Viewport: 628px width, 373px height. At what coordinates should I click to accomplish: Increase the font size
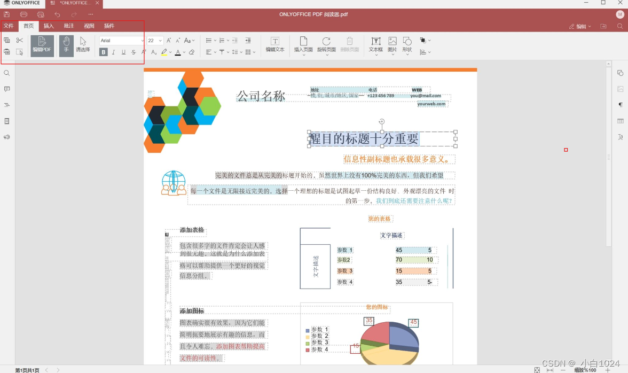(169, 41)
